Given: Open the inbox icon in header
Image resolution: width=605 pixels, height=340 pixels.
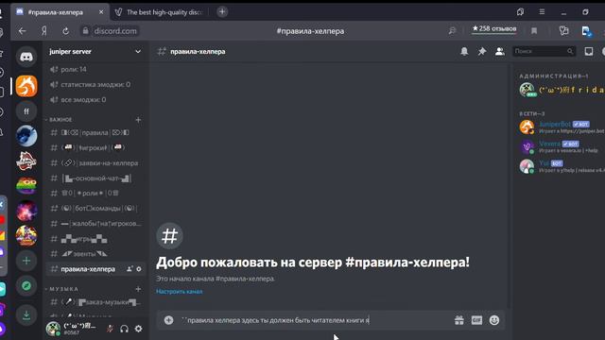Looking at the screenshot, I should (588, 51).
